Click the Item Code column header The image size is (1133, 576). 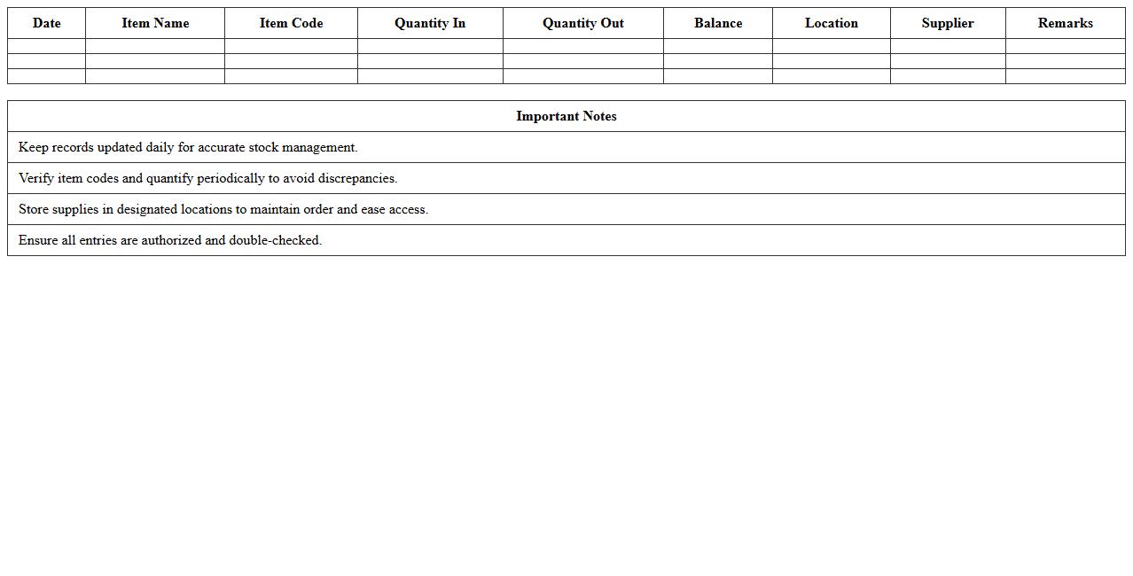[291, 23]
